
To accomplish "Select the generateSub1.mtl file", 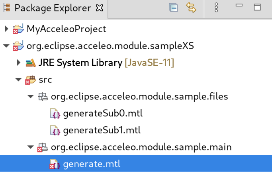I will click(x=102, y=130).
